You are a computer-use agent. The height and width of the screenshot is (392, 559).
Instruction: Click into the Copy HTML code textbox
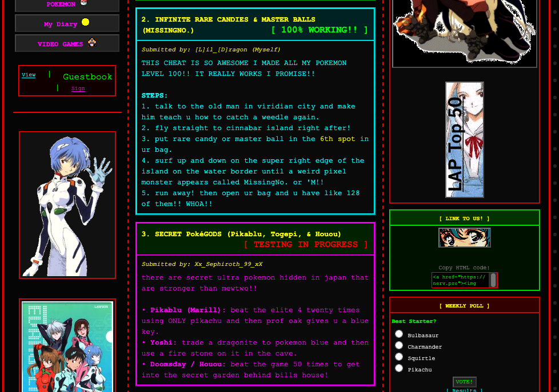tap(460, 280)
